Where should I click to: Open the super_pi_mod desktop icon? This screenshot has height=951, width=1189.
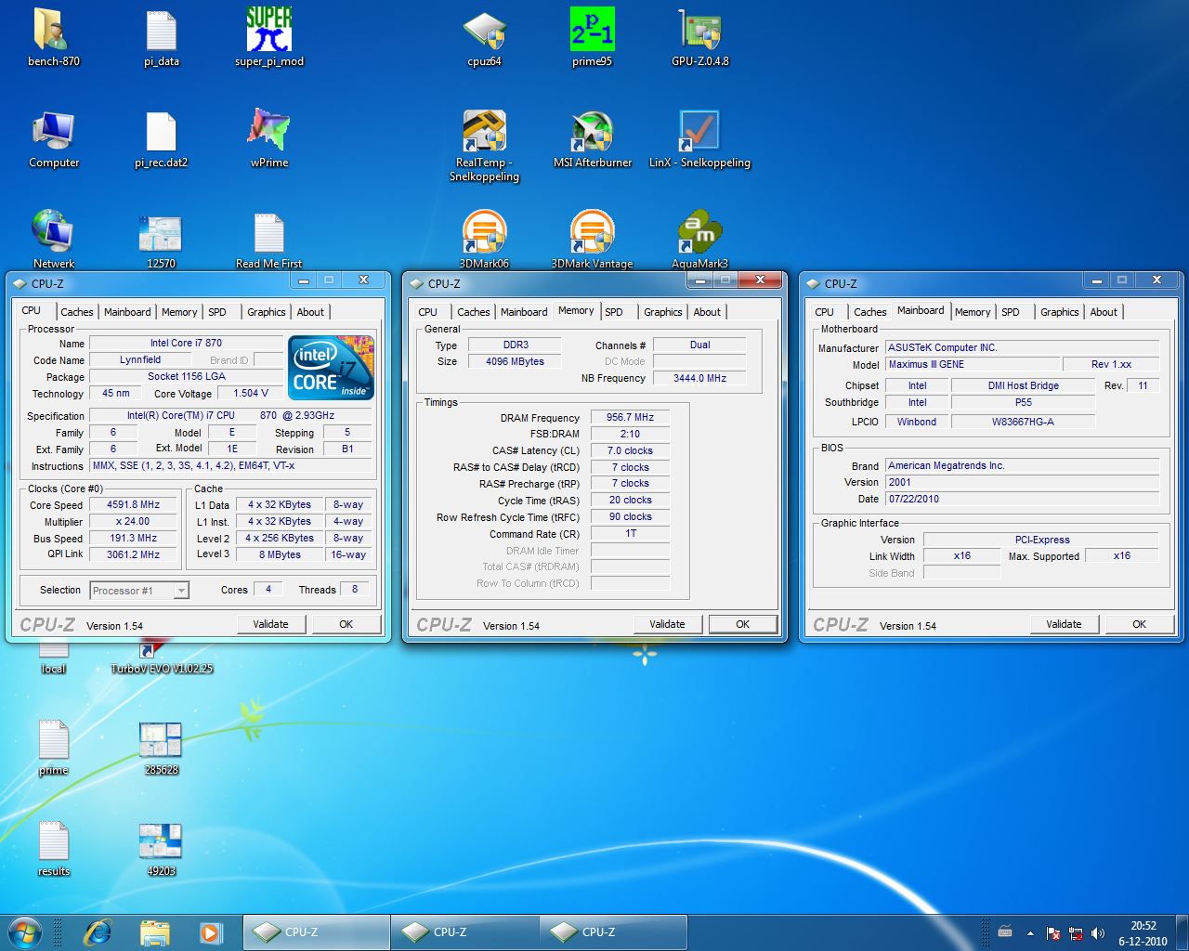[268, 32]
